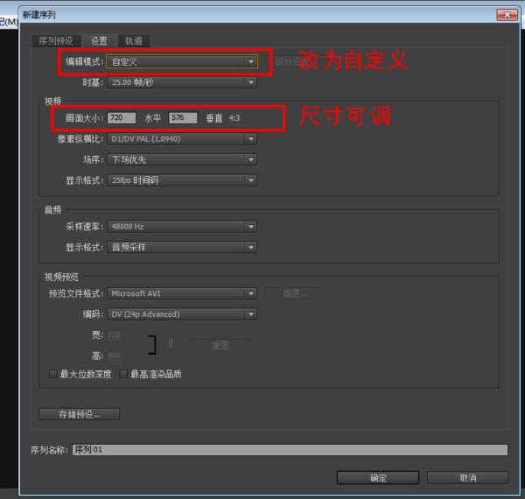Switch to the 序列预设 tab
Viewport: 525px width, 499px height.
click(x=56, y=41)
